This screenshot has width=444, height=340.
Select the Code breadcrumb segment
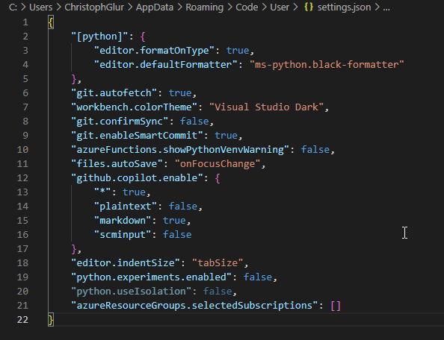pos(247,7)
